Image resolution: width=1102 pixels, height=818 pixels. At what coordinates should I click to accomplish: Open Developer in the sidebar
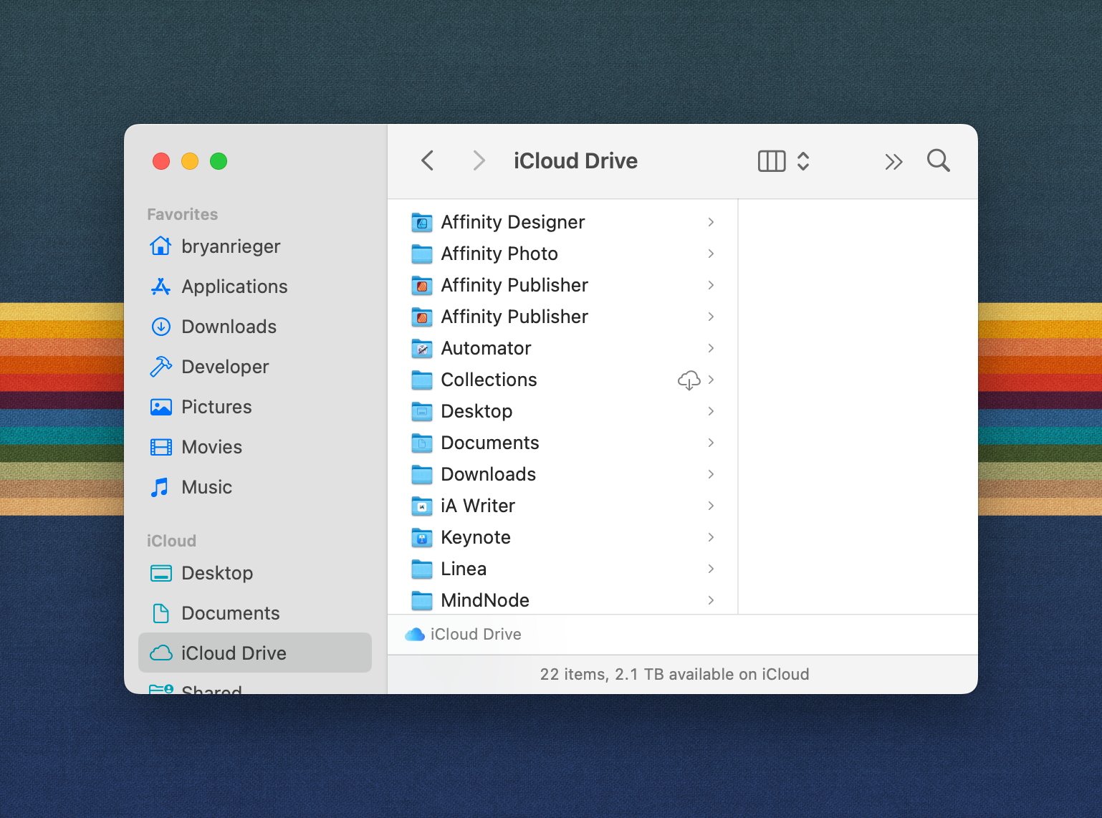click(x=225, y=367)
